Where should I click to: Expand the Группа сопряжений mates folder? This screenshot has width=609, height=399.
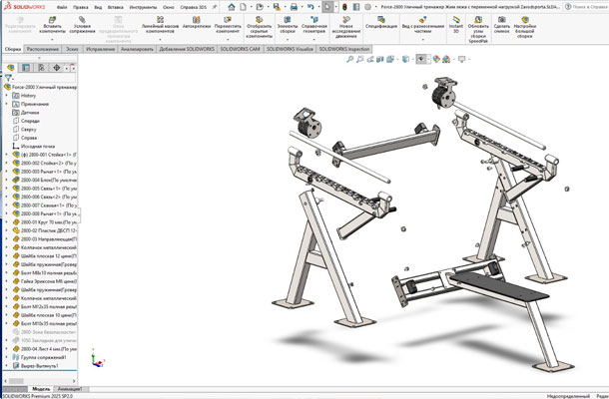tap(7, 358)
